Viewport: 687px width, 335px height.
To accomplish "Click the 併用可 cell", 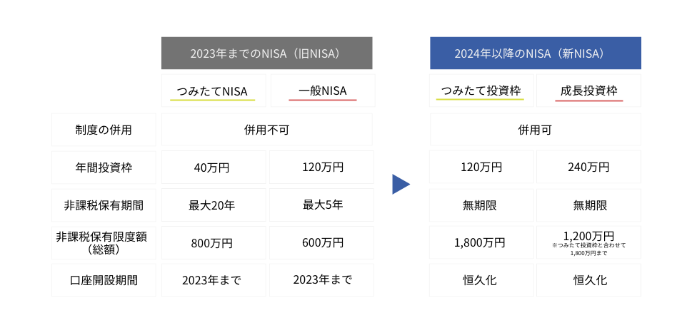I will (x=536, y=130).
